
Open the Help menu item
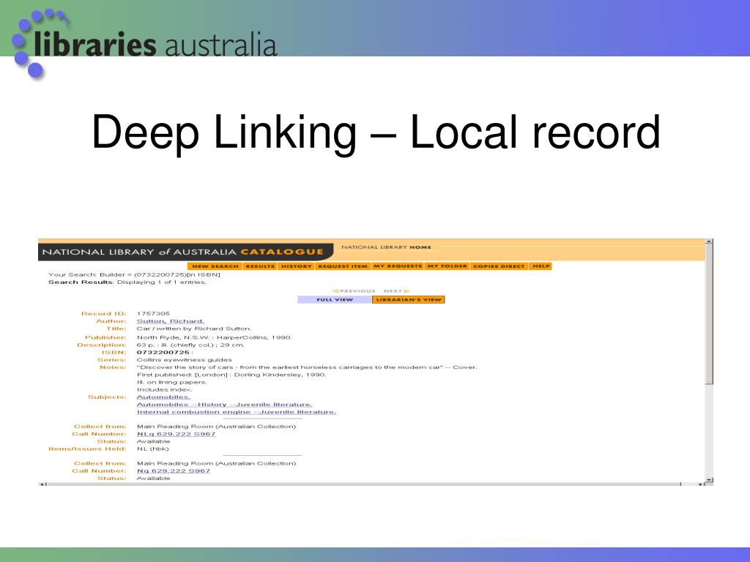(541, 266)
